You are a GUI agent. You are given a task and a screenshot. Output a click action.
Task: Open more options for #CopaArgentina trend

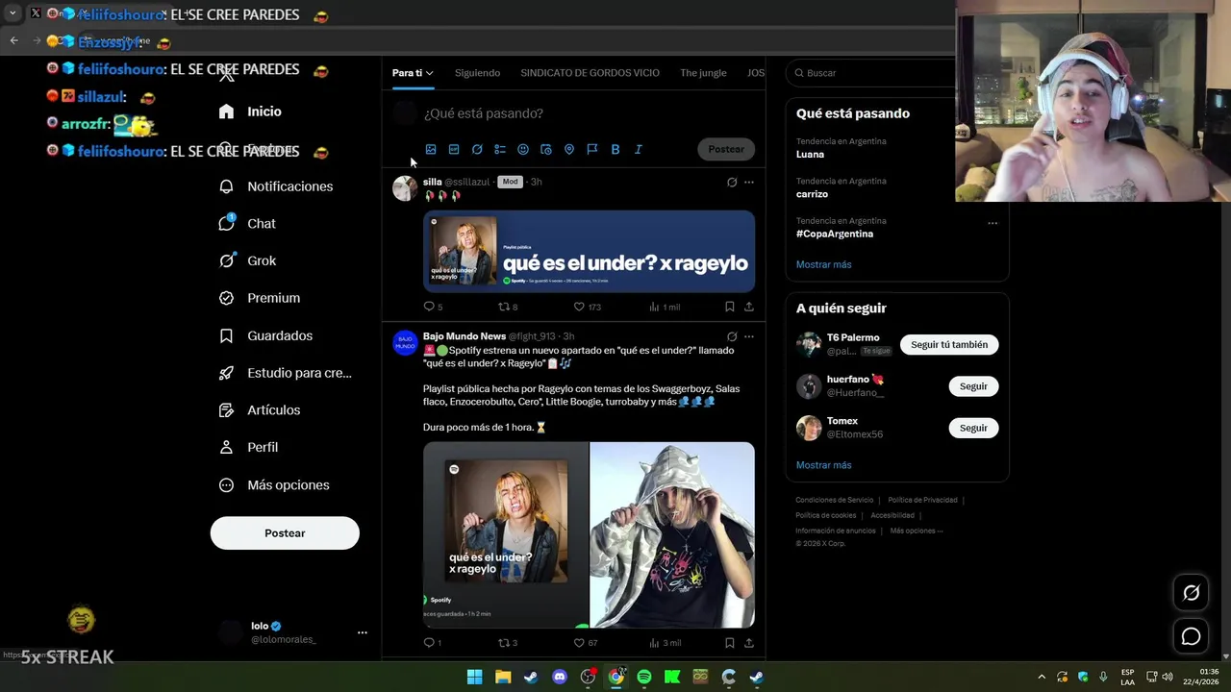992,223
